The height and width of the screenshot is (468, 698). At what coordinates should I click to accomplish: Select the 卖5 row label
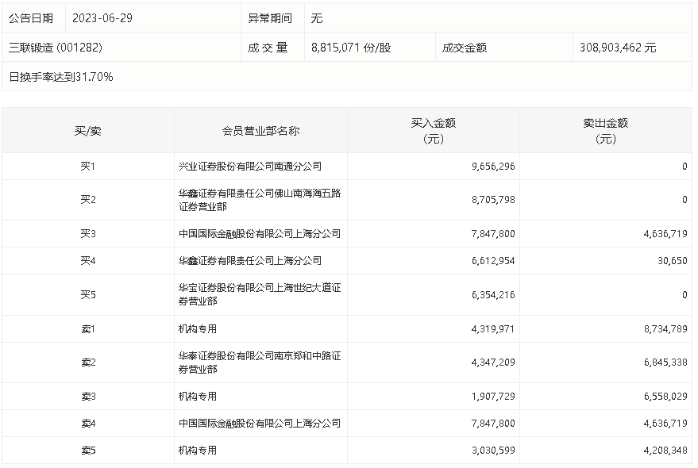87,451
